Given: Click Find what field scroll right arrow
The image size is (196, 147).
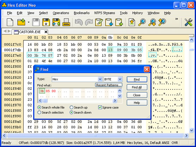Looking at the screenshot, I should (x=115, y=101).
